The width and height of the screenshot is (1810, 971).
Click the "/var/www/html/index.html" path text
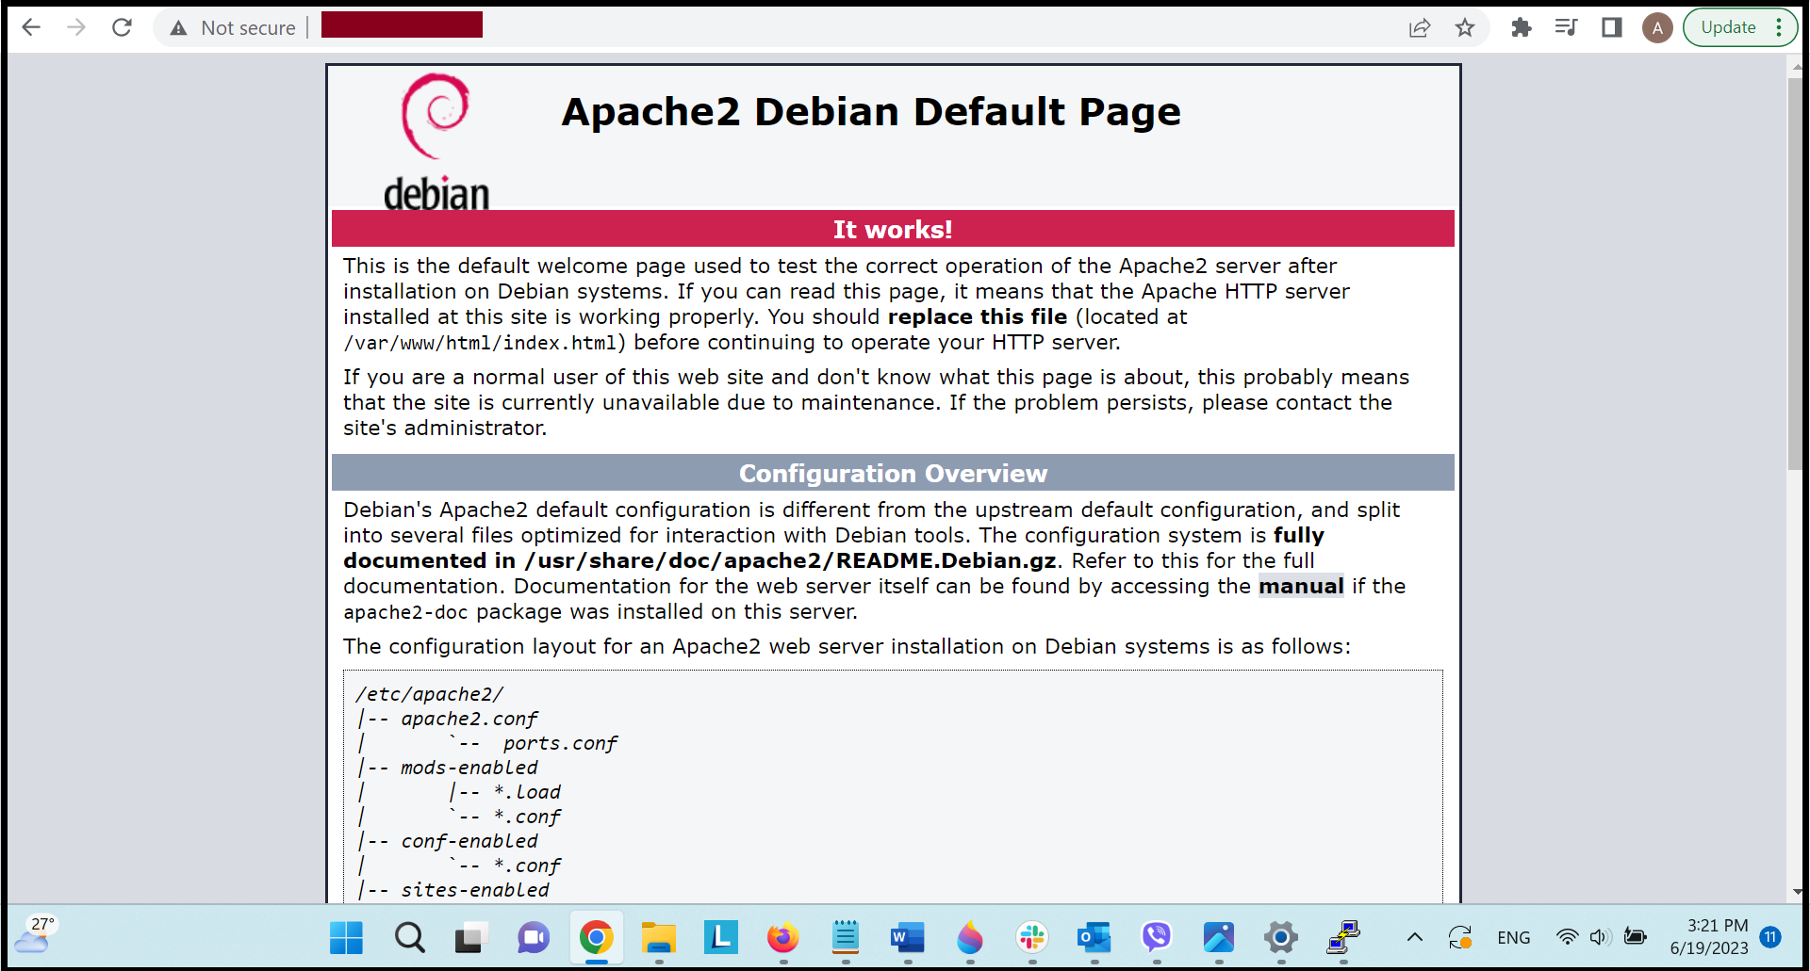[x=479, y=343]
